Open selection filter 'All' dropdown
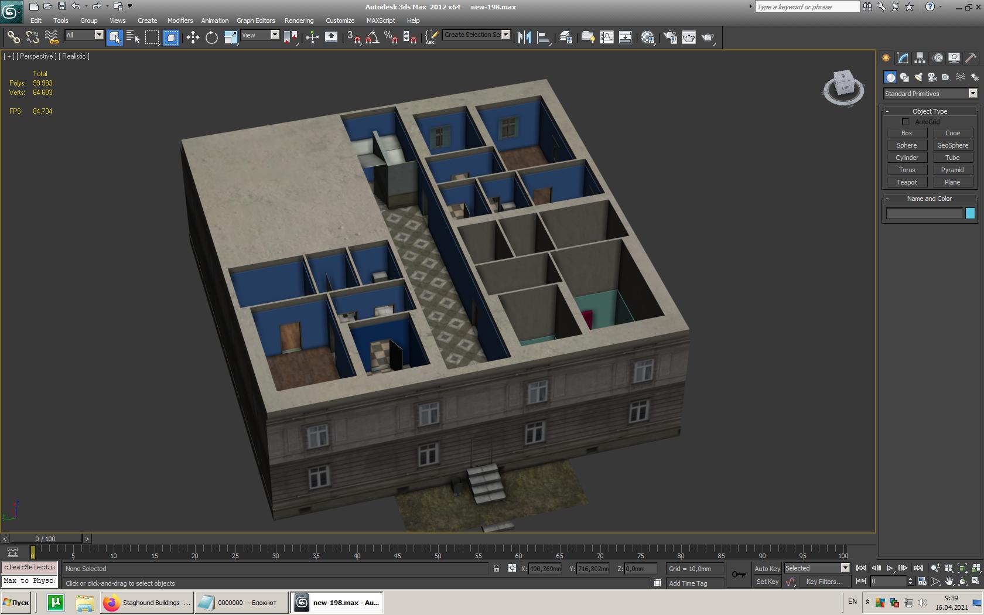Image resolution: width=984 pixels, height=615 pixels. pos(99,35)
